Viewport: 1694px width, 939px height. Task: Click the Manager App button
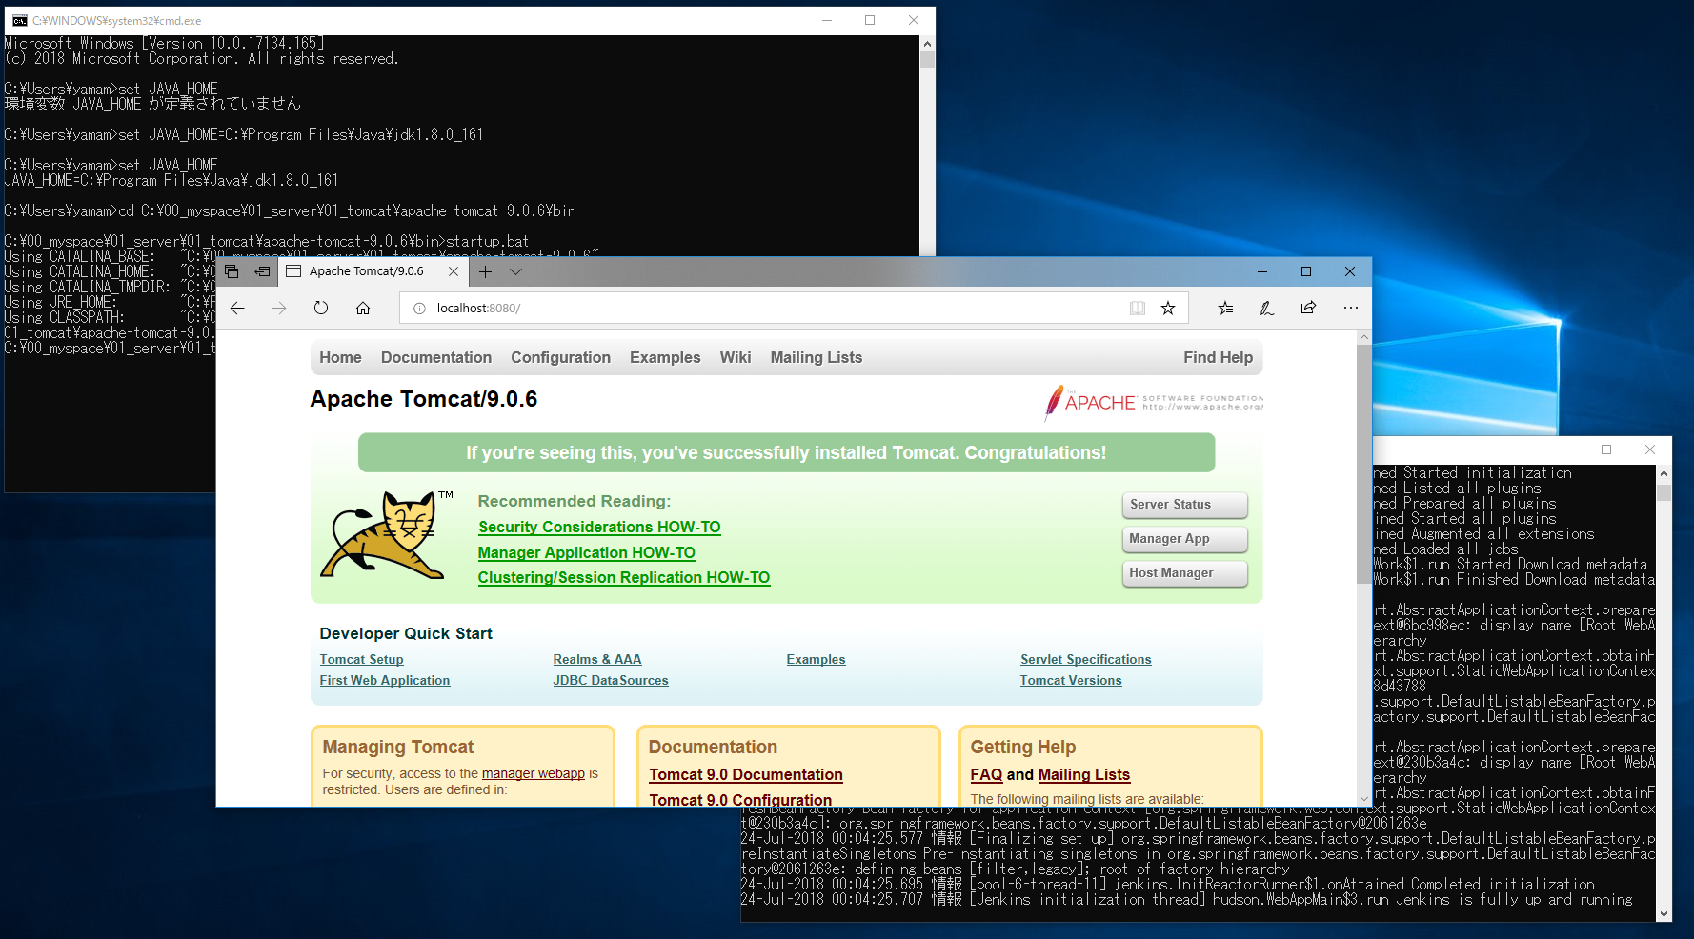[1185, 539]
